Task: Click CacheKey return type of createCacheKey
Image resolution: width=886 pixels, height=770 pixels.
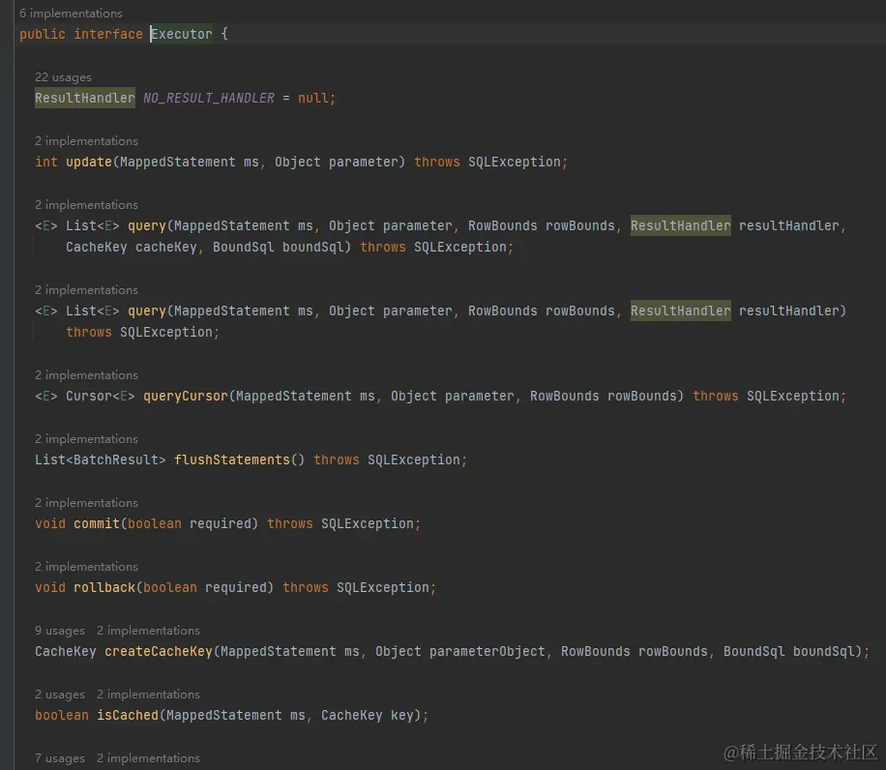Action: click(x=66, y=651)
